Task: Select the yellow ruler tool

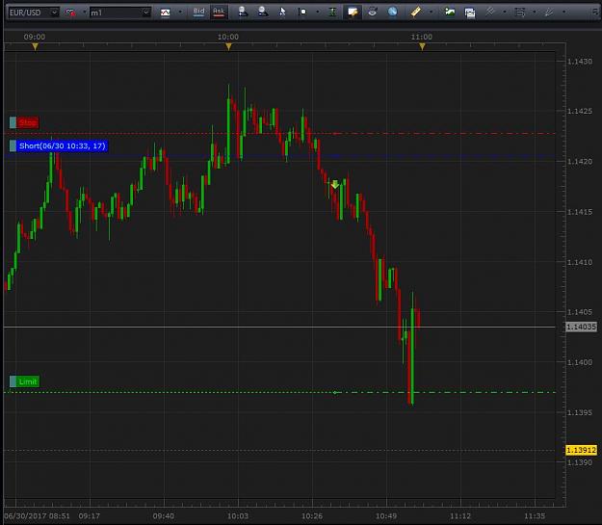Action: (415, 12)
